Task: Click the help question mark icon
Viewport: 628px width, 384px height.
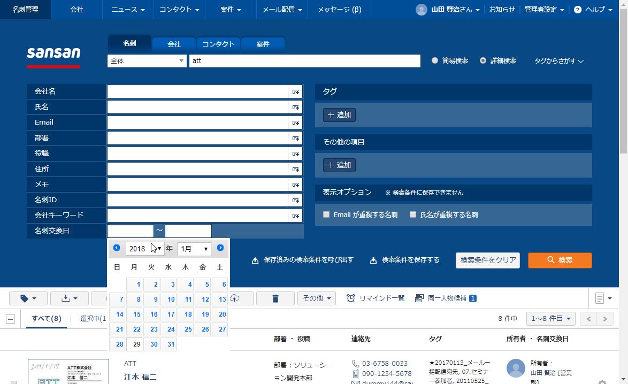Action: (x=578, y=10)
